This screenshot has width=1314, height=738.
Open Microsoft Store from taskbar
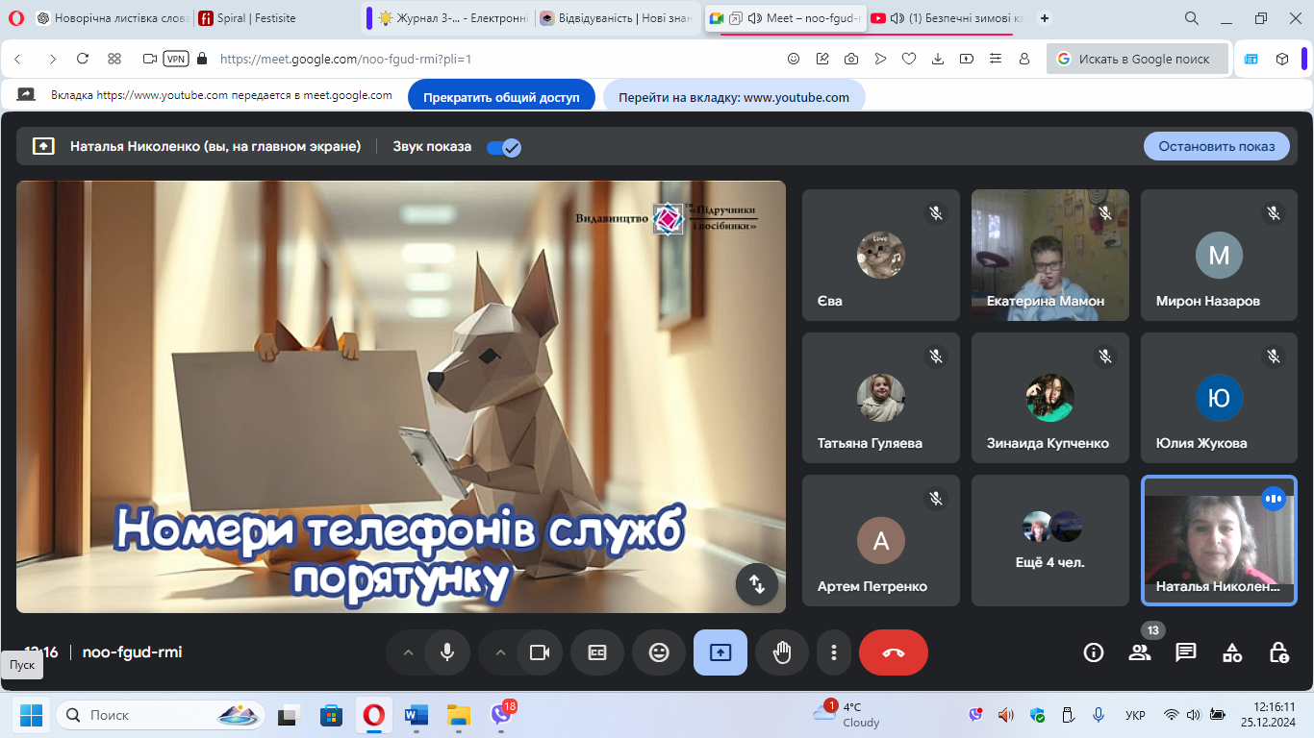331,715
